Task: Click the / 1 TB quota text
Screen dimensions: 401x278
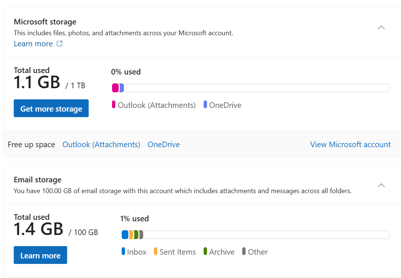Action: [75, 86]
